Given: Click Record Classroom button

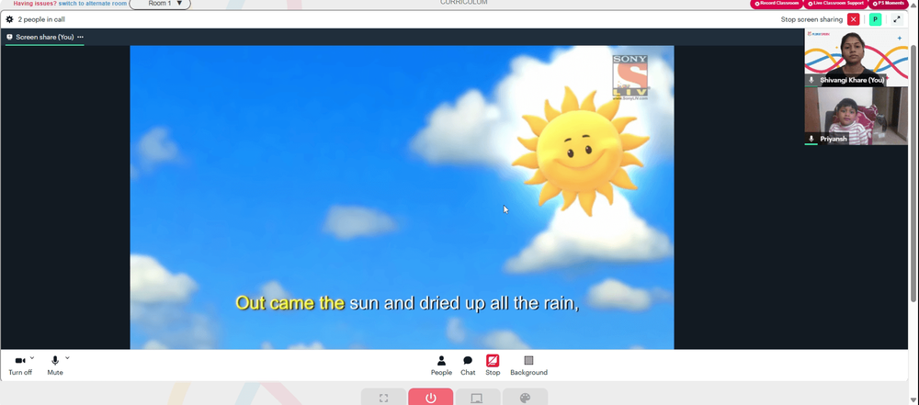Looking at the screenshot, I should [x=777, y=4].
